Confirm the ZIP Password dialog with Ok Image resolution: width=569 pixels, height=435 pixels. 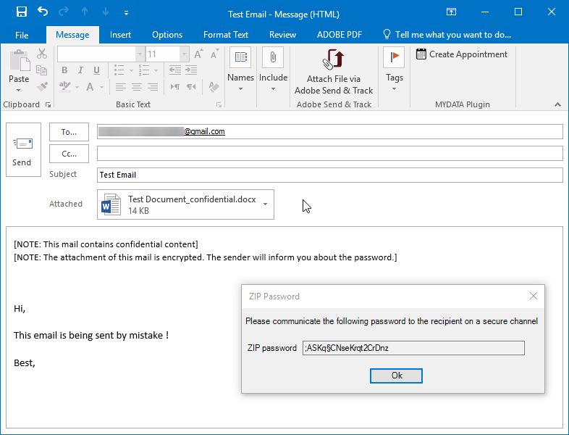[x=396, y=376]
